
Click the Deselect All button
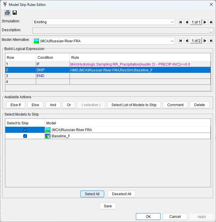tap(122, 194)
